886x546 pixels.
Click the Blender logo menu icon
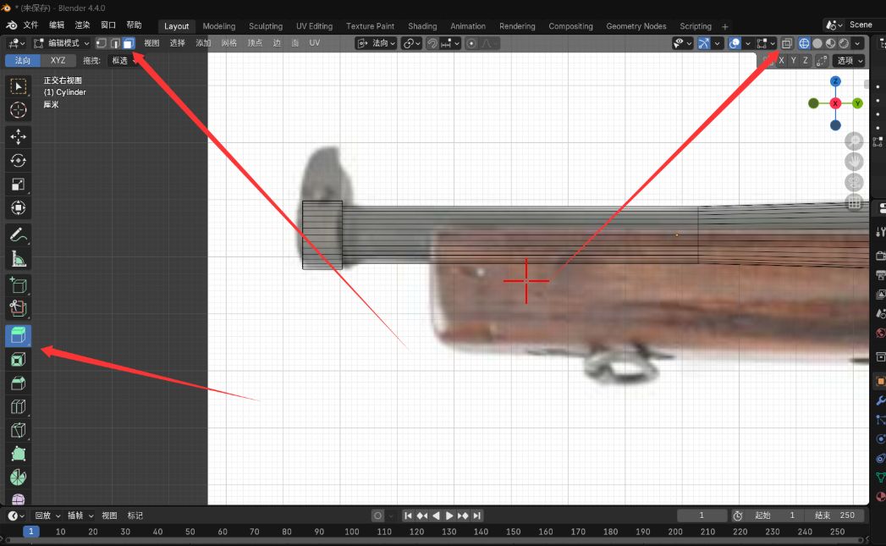[x=11, y=25]
